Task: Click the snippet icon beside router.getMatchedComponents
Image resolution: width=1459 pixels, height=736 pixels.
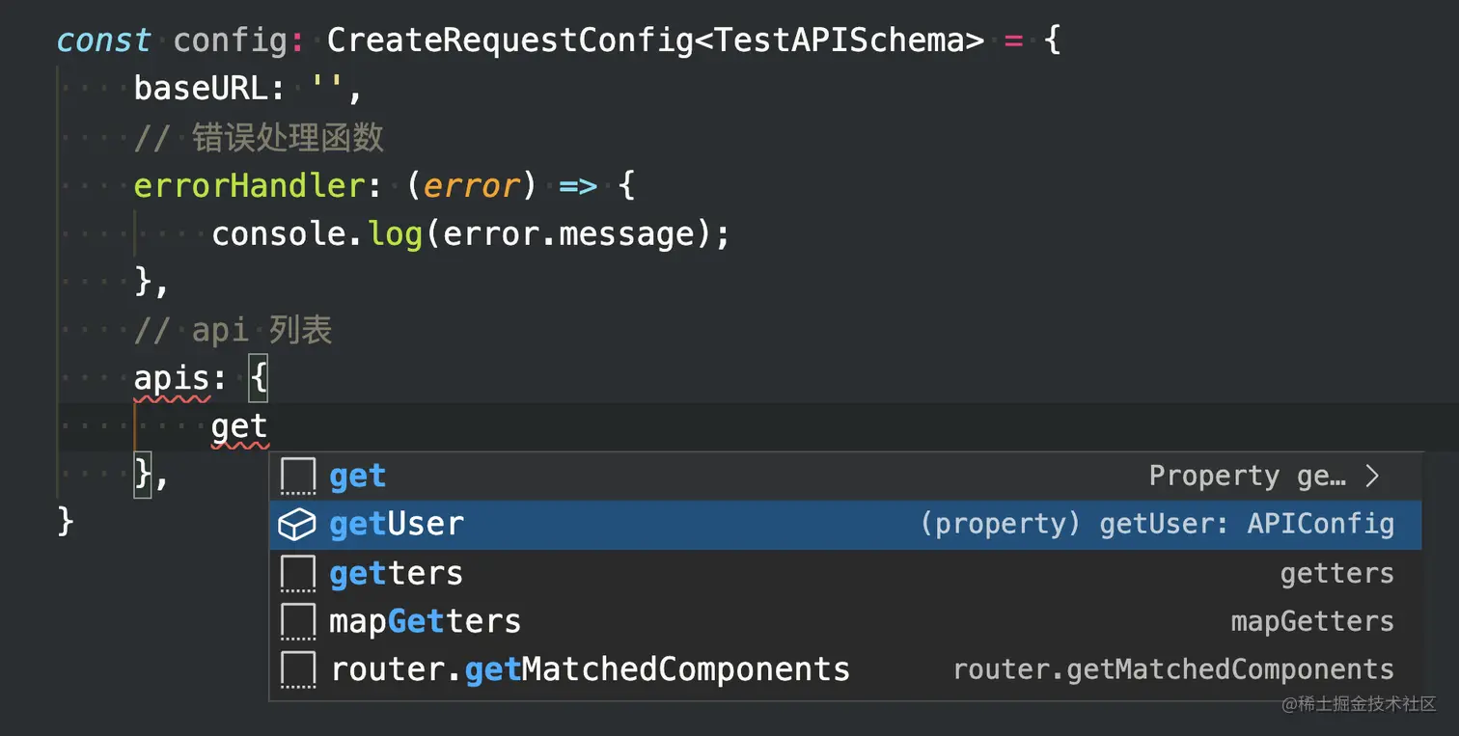Action: coord(297,669)
